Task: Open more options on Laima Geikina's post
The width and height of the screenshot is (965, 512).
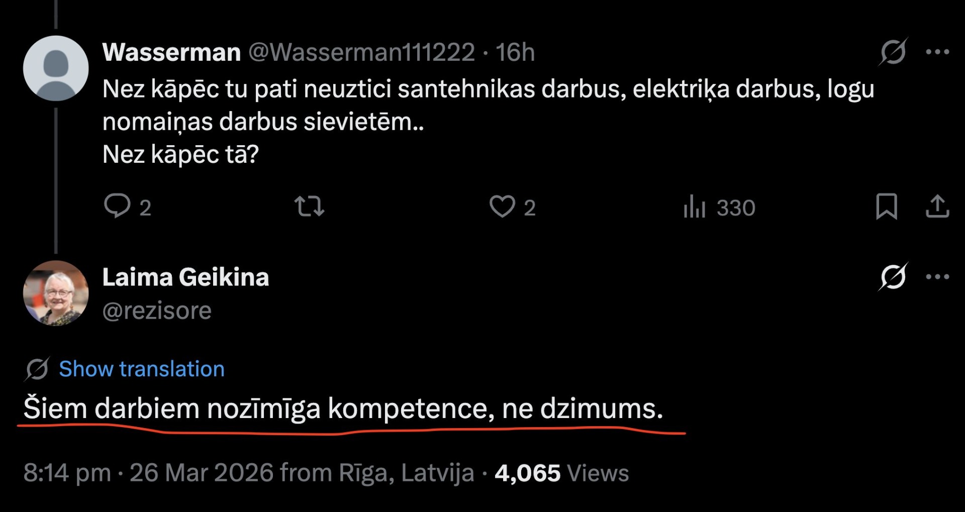Action: [x=937, y=277]
